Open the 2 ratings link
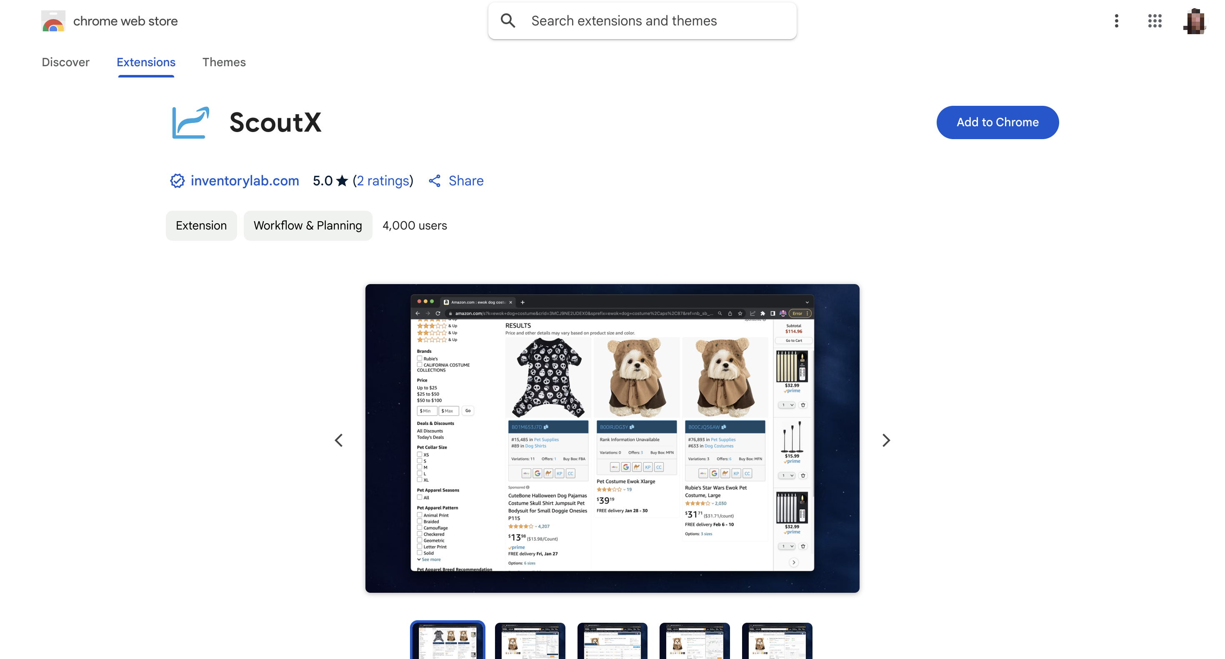1225x659 pixels. tap(383, 181)
